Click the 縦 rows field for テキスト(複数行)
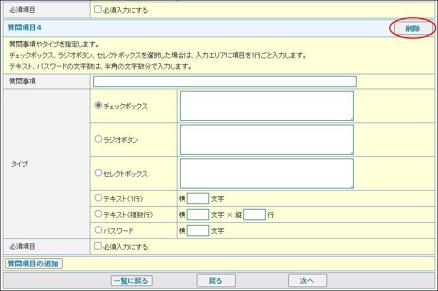 coord(254,215)
